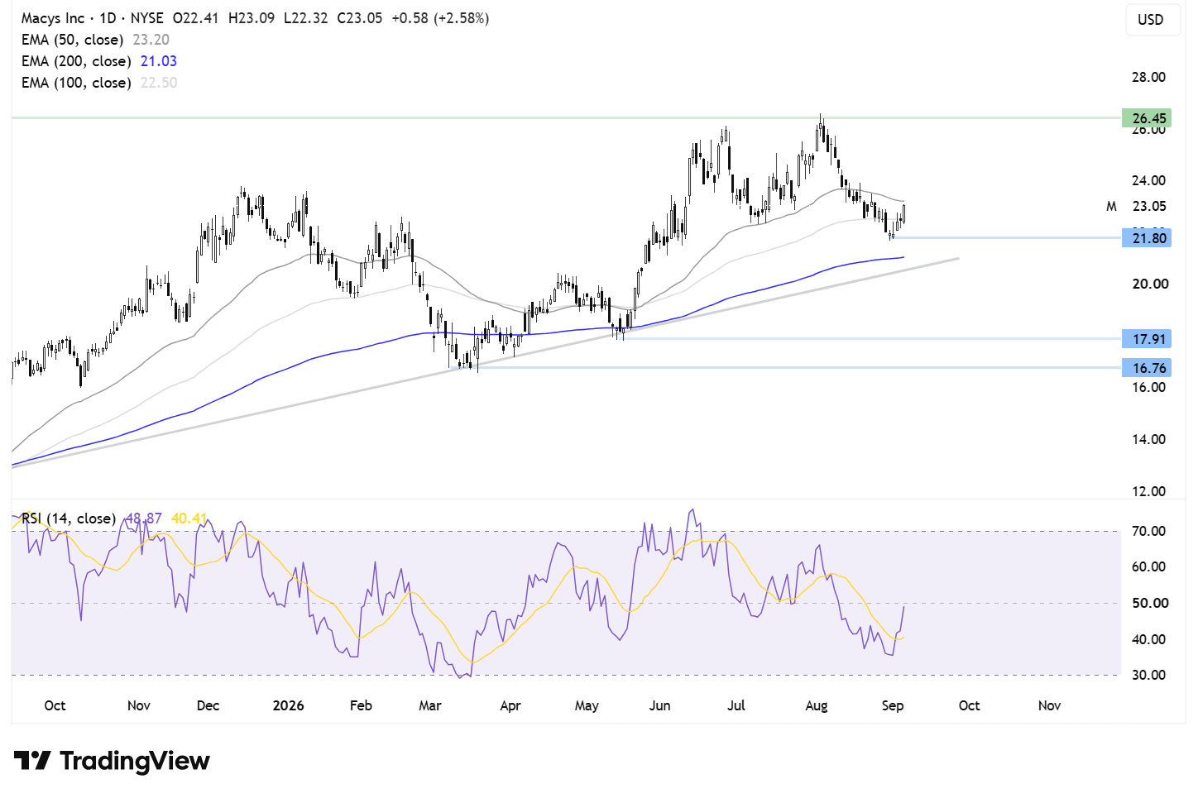Click the TradingView logo

(x=112, y=761)
